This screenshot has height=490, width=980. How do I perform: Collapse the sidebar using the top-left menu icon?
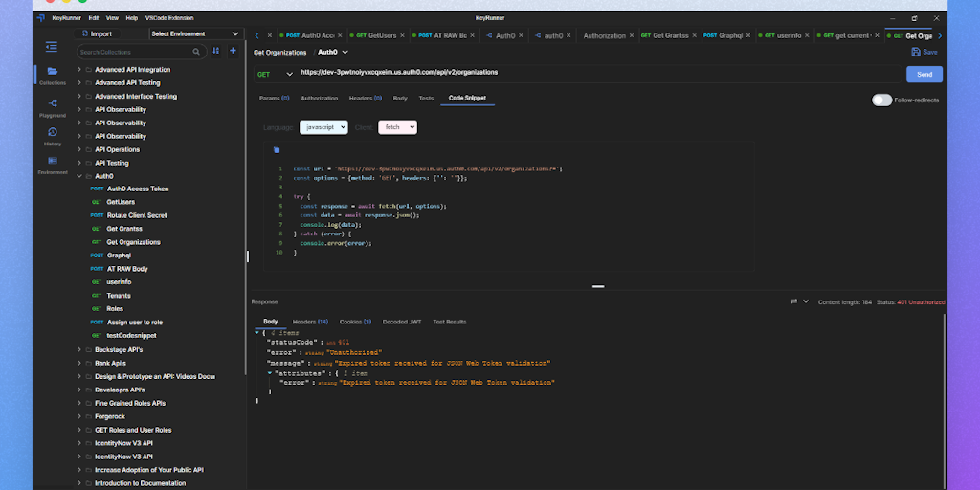[52, 46]
